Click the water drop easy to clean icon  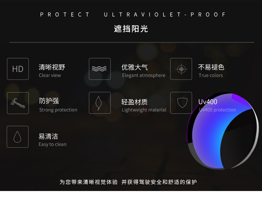click(18, 137)
